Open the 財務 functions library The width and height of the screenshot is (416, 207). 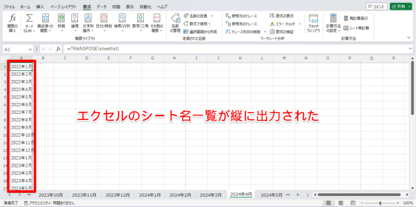[61, 23]
